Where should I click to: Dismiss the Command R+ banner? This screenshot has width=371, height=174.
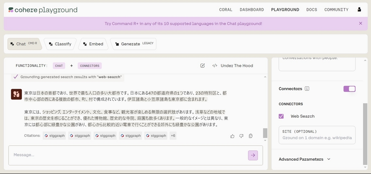point(360,23)
